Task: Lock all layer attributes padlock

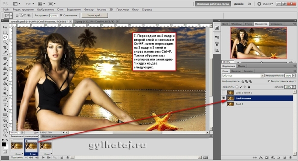Action: tap(249, 87)
